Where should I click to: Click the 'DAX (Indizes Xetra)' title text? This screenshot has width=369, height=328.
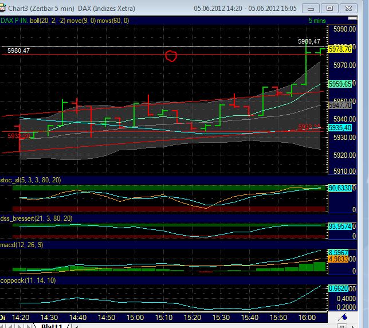pos(107,9)
